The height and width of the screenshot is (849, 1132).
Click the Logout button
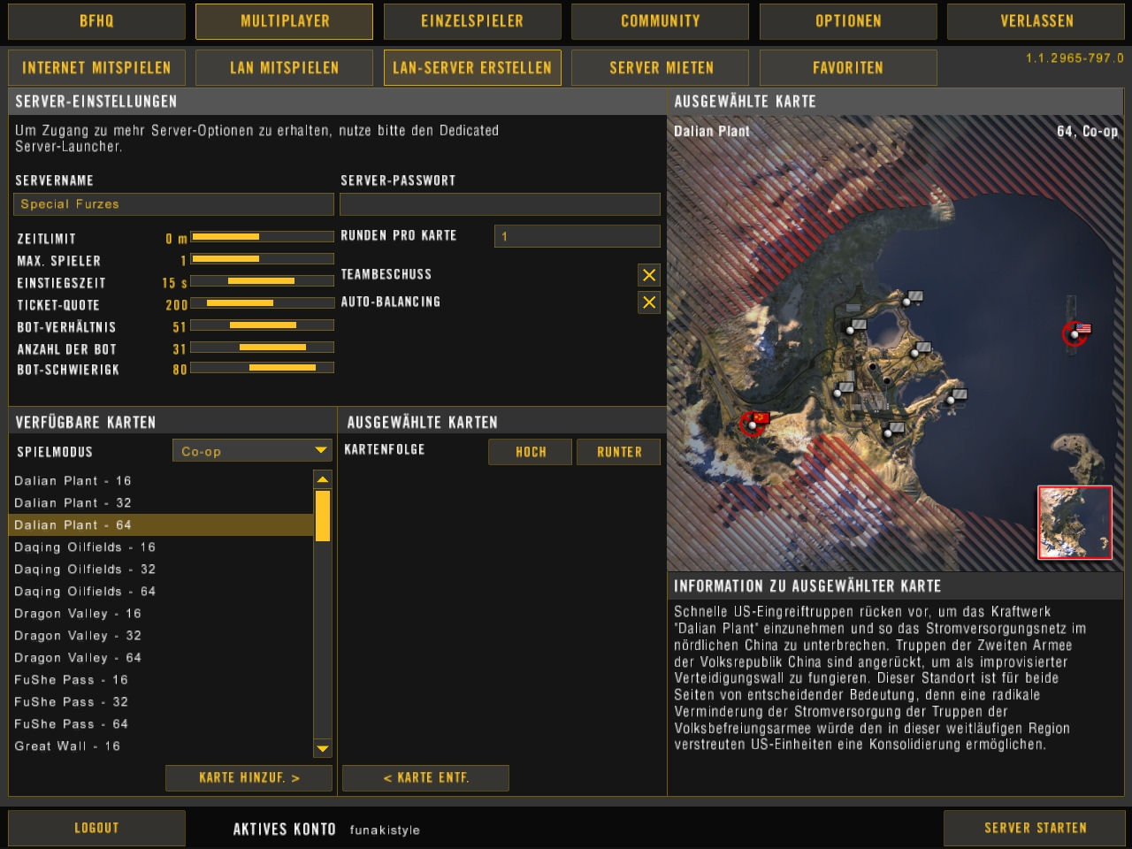(96, 829)
